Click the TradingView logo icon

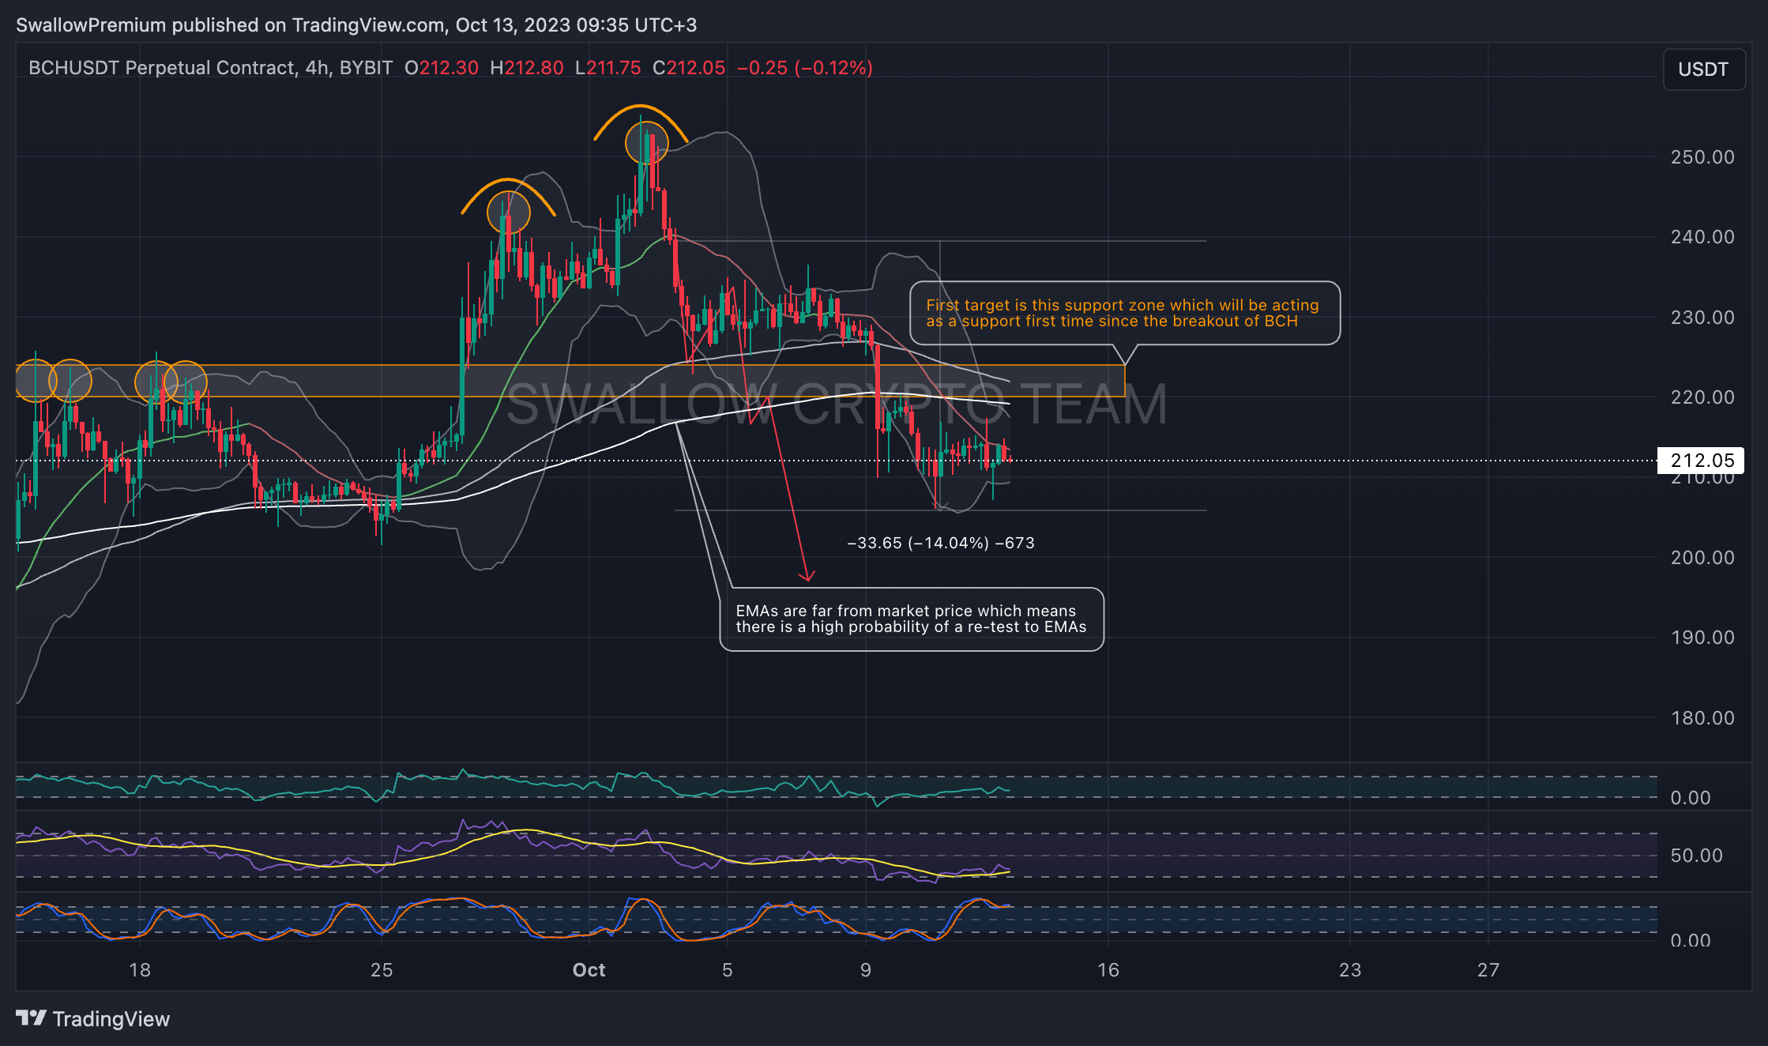32,1018
